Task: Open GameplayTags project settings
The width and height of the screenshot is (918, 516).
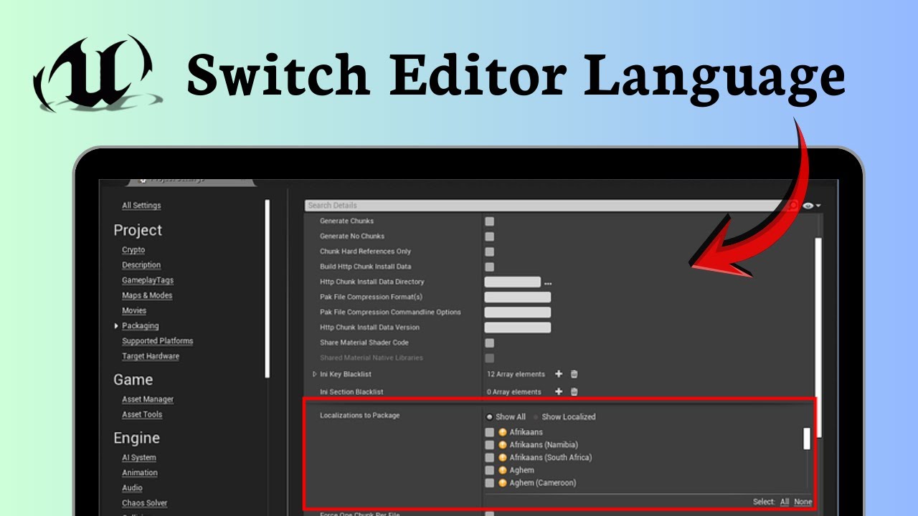Action: coord(148,280)
